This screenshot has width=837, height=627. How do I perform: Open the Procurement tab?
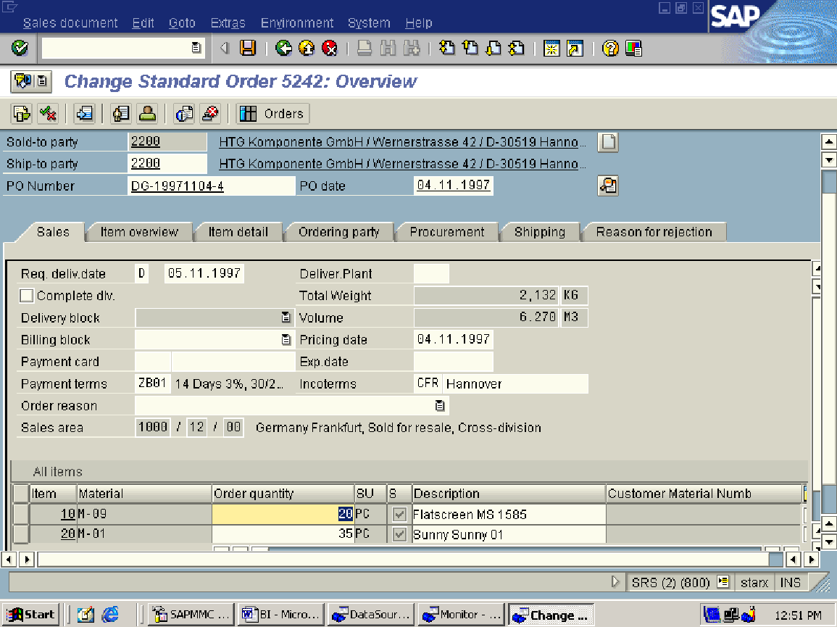tap(447, 232)
